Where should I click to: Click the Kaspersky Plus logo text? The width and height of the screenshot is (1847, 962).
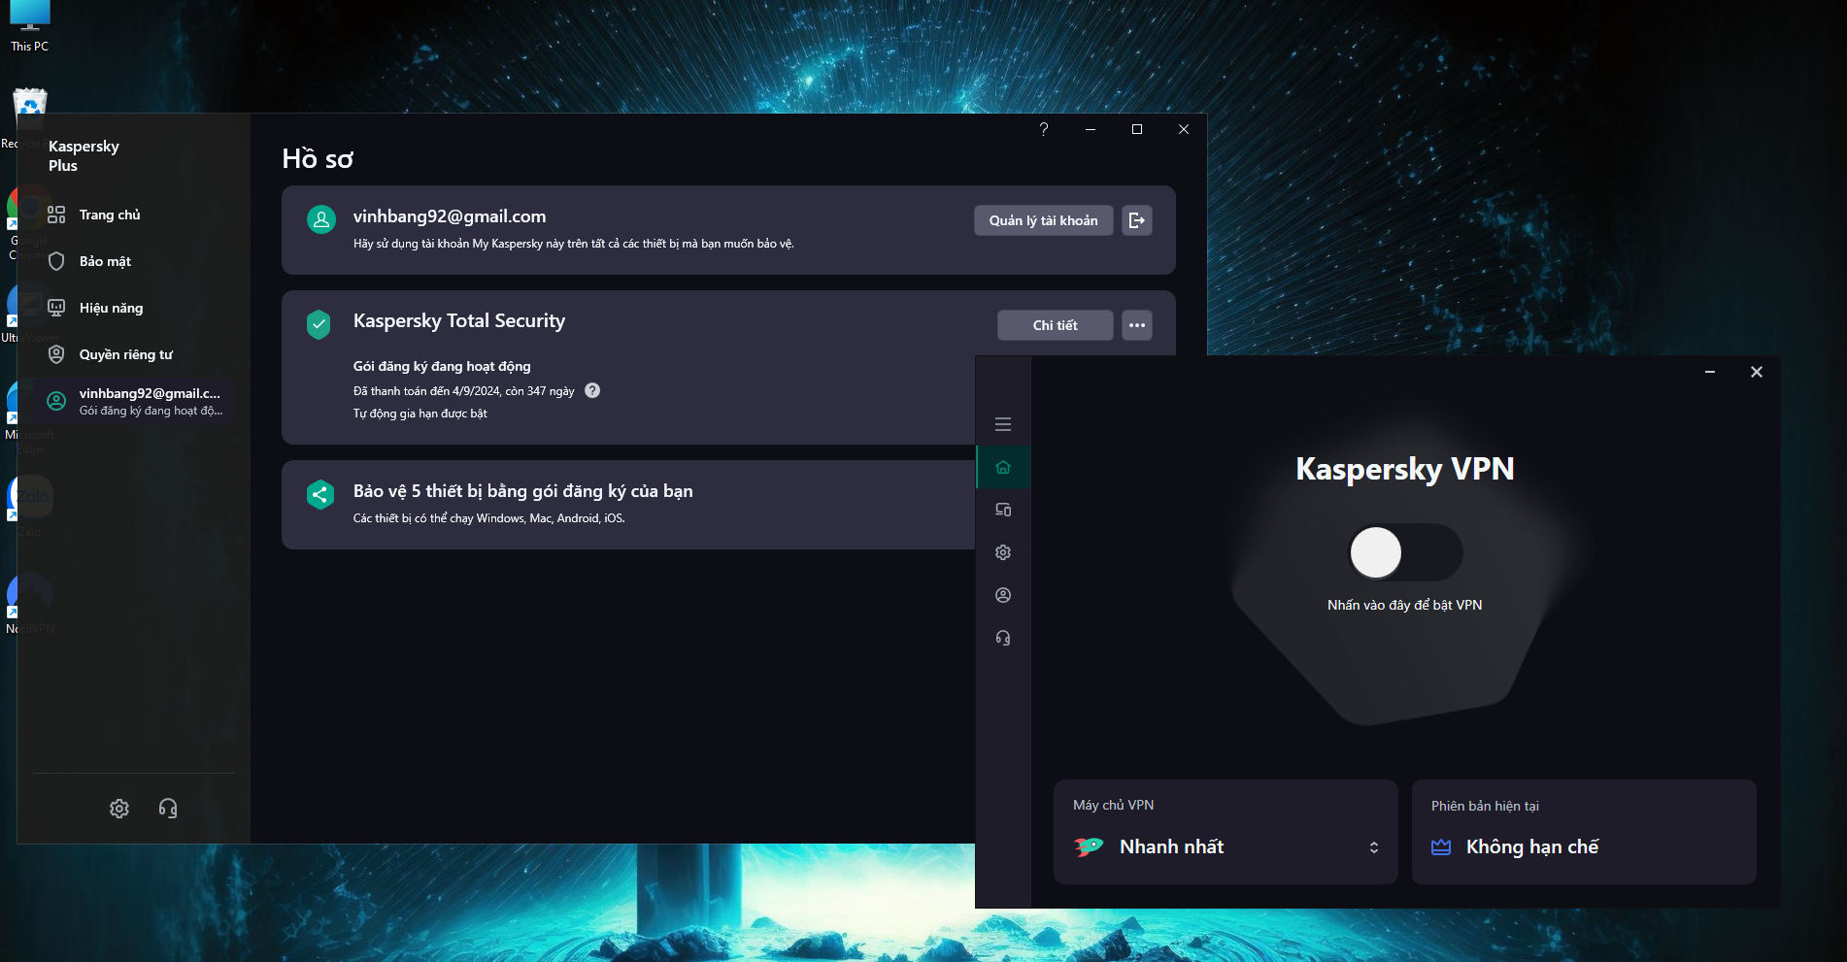coord(84,155)
